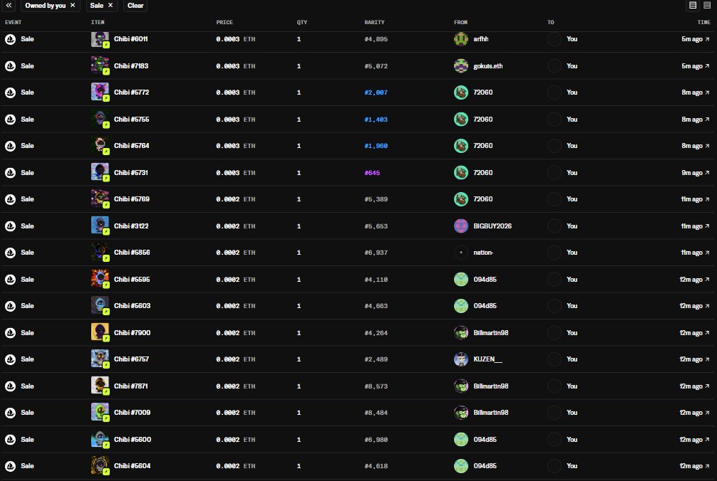Open the Chibi #5772 item link
Image resolution: width=717 pixels, height=481 pixels.
[131, 92]
